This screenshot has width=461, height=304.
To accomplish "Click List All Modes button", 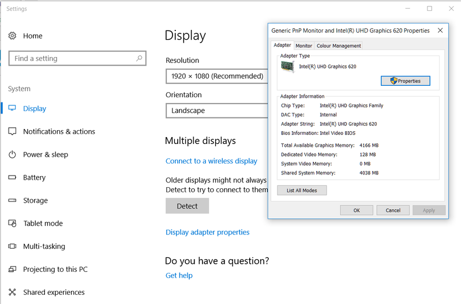I will [302, 191].
